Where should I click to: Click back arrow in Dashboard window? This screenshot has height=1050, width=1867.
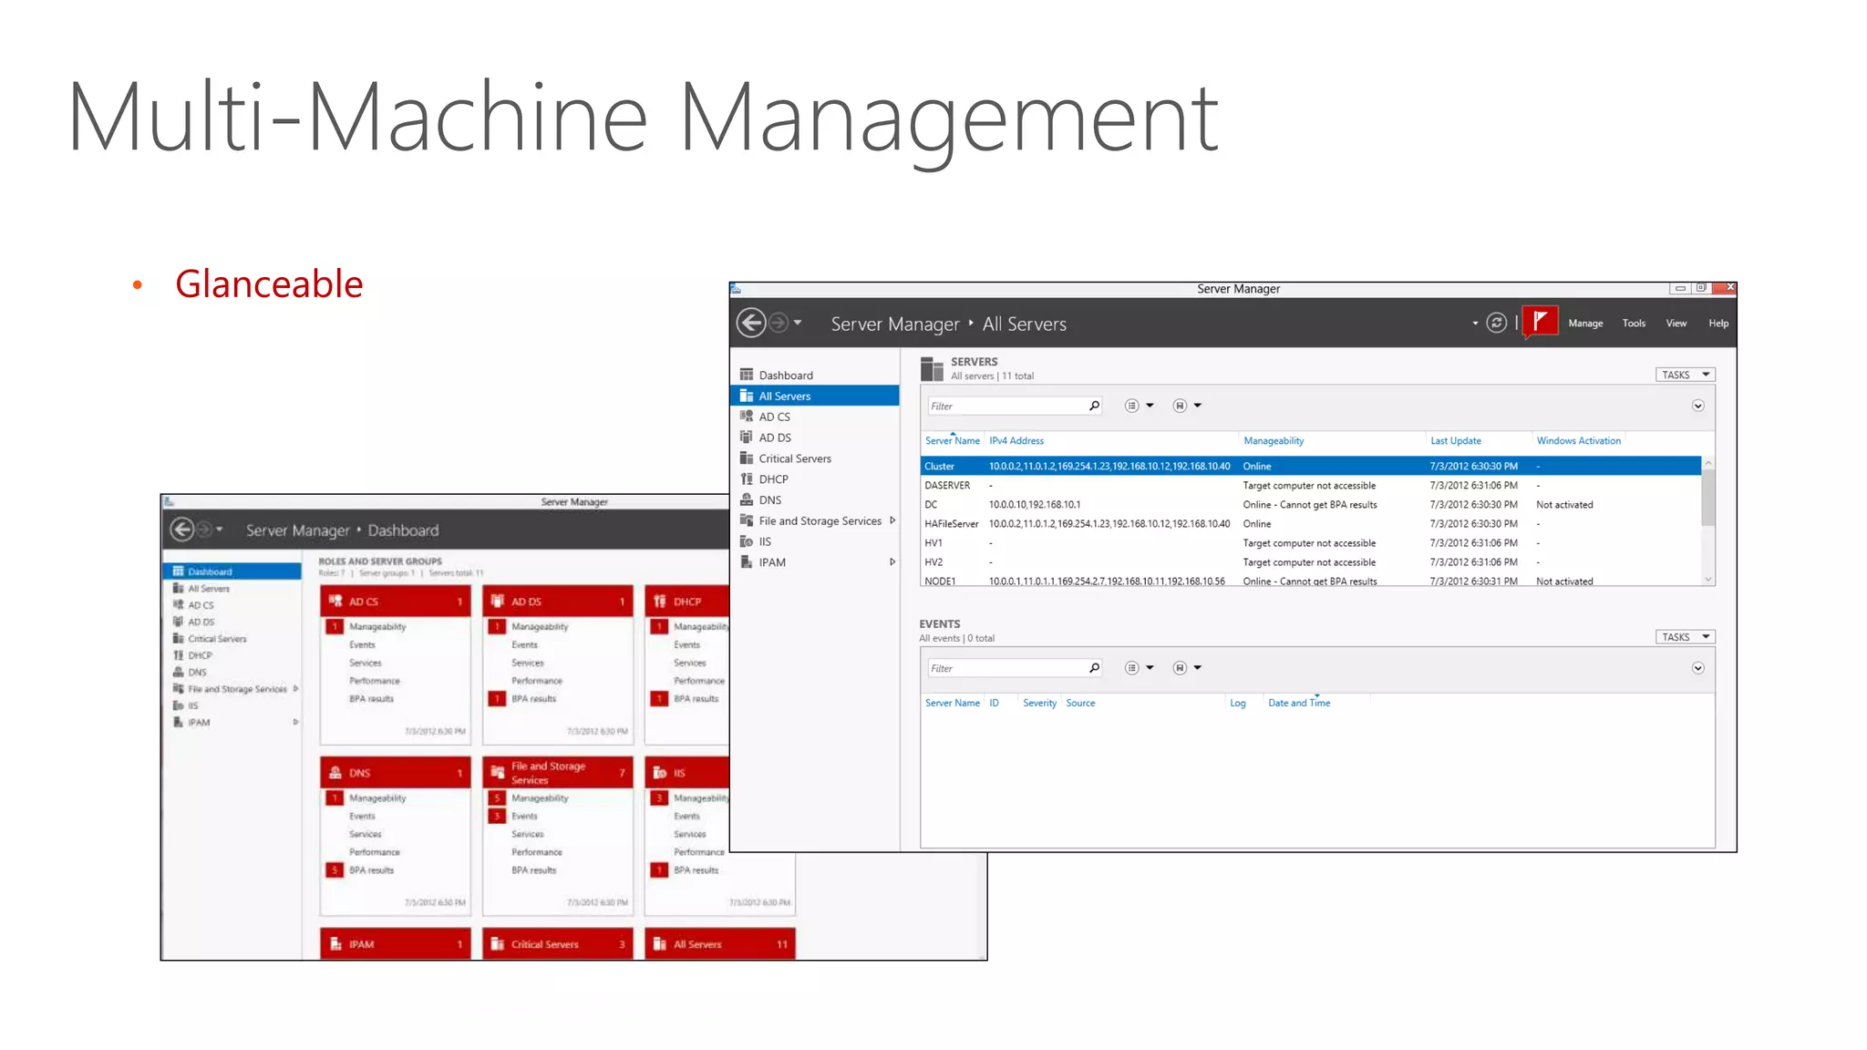(181, 530)
